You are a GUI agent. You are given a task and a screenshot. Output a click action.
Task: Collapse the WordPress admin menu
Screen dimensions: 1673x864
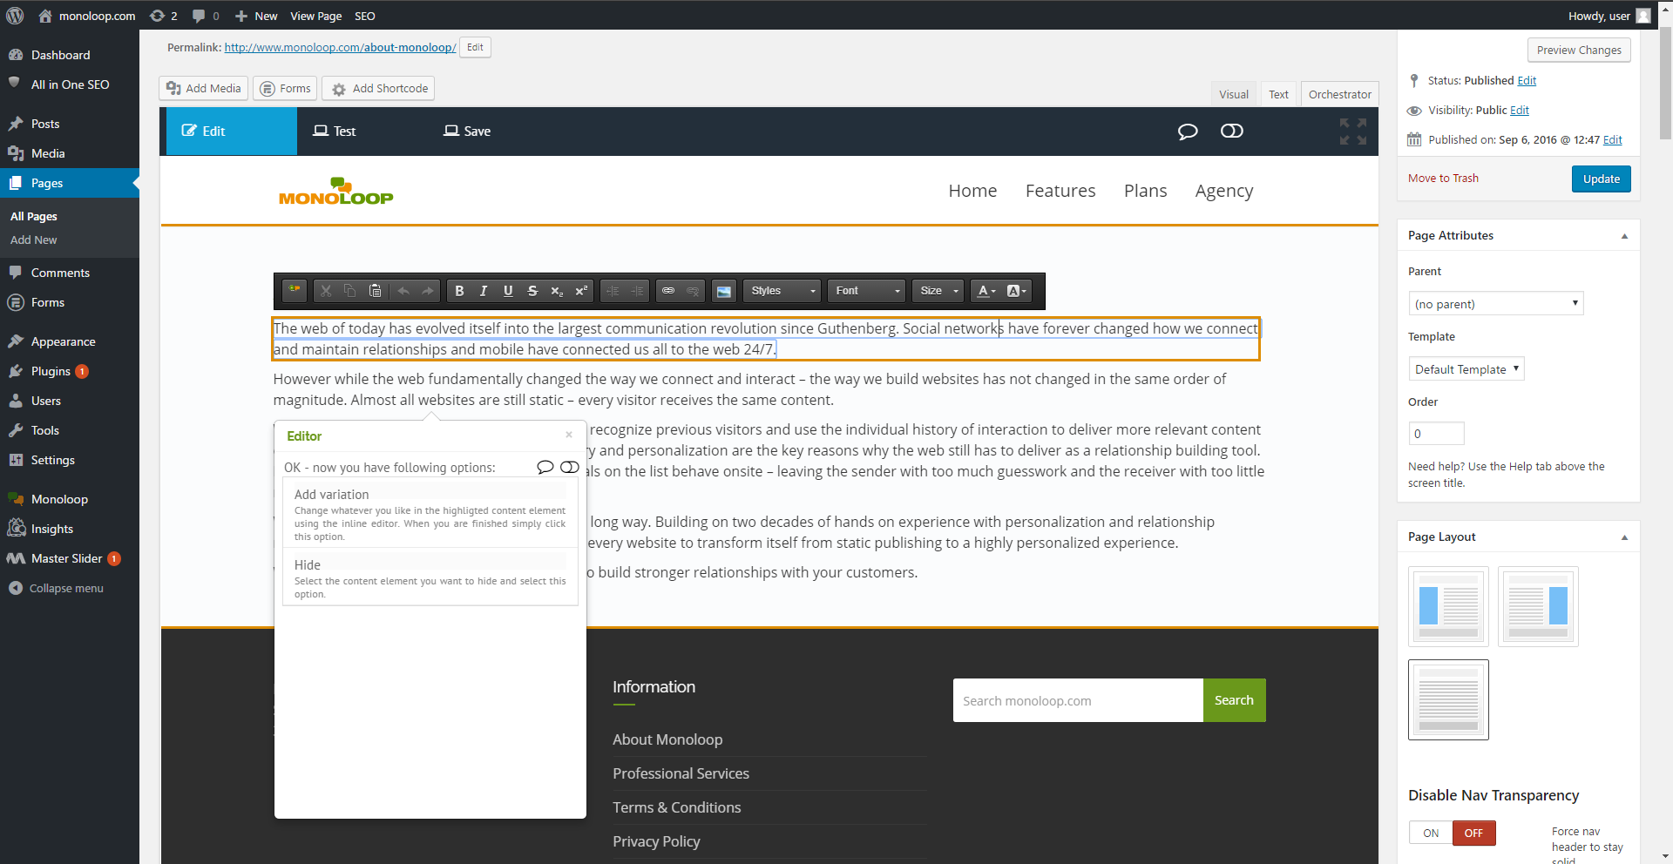pyautogui.click(x=56, y=588)
